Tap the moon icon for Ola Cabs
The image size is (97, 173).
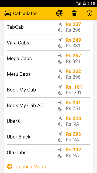tap(60, 156)
